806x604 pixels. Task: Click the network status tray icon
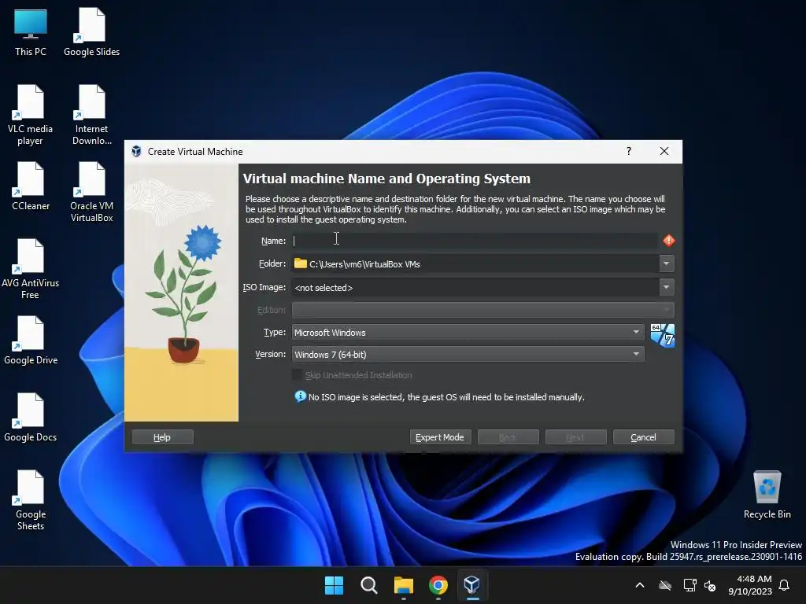tap(690, 585)
